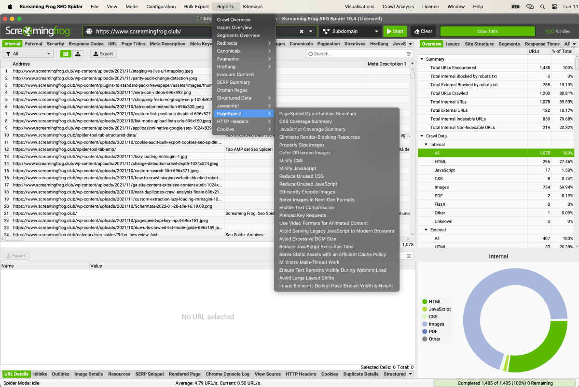The height and width of the screenshot is (387, 579).
Task: Click the battery icon in the macOS menu bar
Action: pyautogui.click(x=515, y=6)
